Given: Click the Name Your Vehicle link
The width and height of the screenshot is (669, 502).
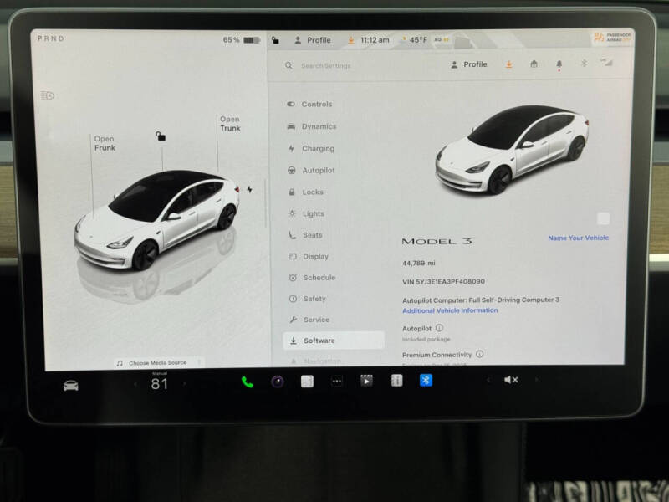Looking at the screenshot, I should click(579, 238).
